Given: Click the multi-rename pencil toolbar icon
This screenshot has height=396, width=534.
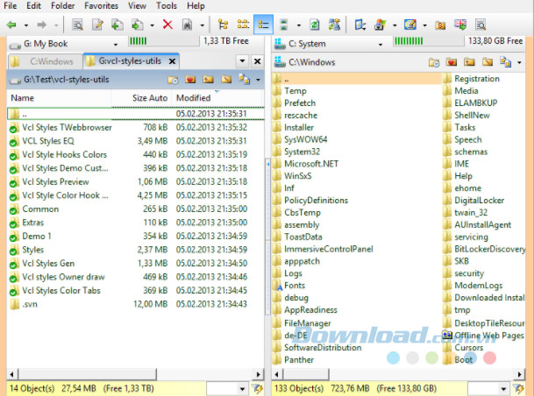Looking at the screenshot, I should (x=410, y=25).
